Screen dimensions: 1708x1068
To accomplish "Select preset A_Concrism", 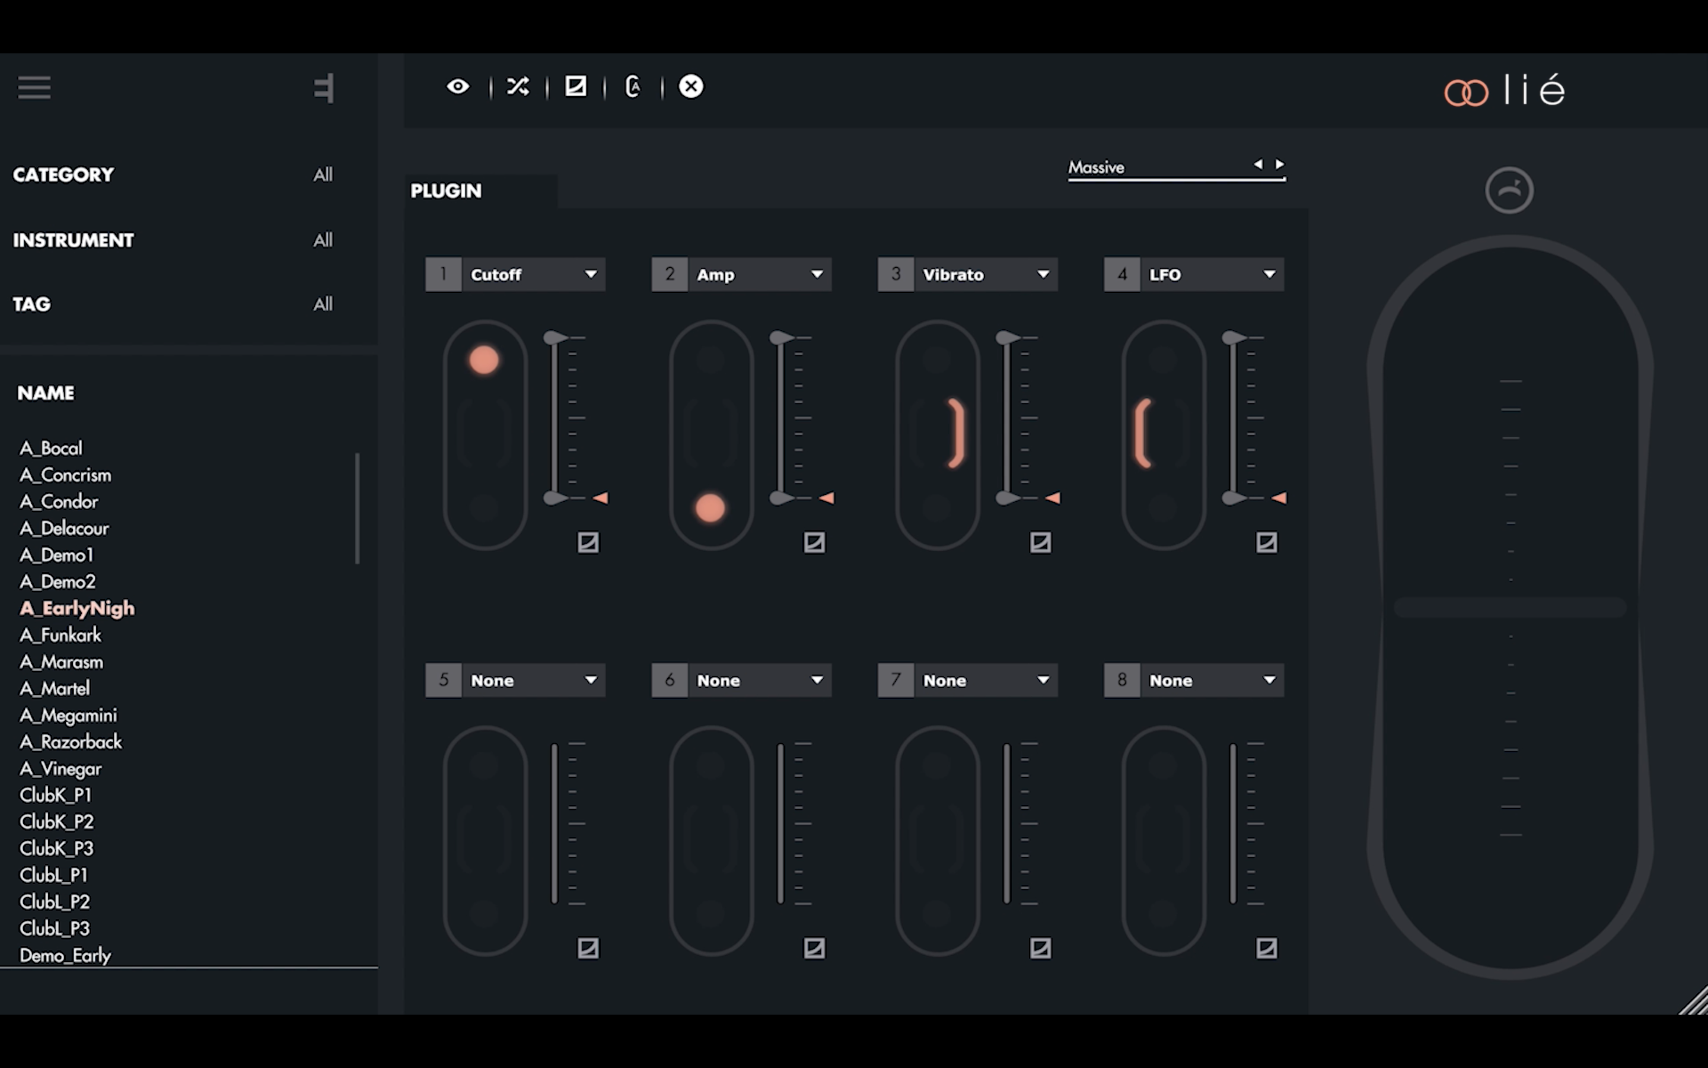I will [66, 475].
